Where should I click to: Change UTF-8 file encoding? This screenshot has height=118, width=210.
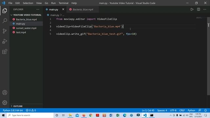point(173,110)
